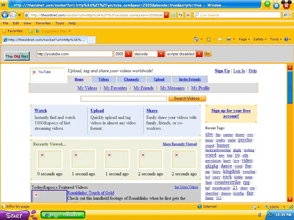Image resolution: width=294 pixels, height=220 pixels.
Task: Click the counterstrike tag link
Action: tap(227, 182)
